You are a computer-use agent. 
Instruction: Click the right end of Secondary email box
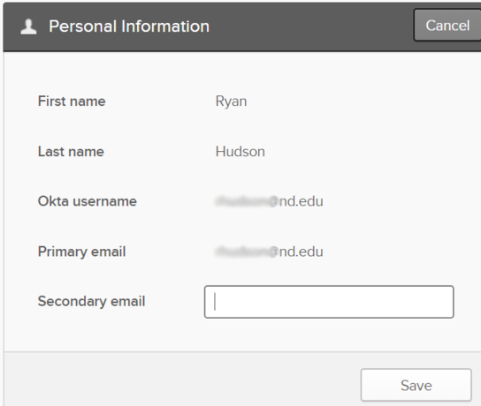point(442,302)
